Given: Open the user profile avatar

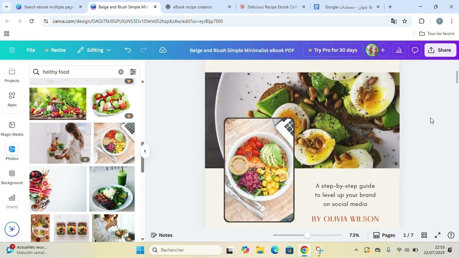Looking at the screenshot, I should 372,50.
